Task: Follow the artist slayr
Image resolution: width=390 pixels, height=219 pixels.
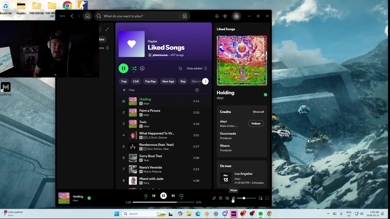Action: pyautogui.click(x=256, y=123)
